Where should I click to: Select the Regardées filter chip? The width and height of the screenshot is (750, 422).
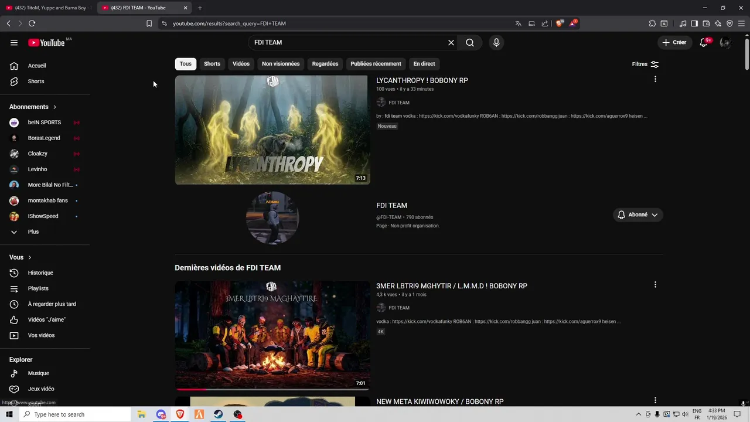coord(325,64)
